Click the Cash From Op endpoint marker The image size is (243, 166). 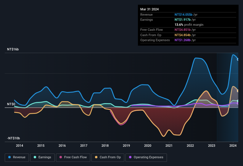tap(238, 91)
